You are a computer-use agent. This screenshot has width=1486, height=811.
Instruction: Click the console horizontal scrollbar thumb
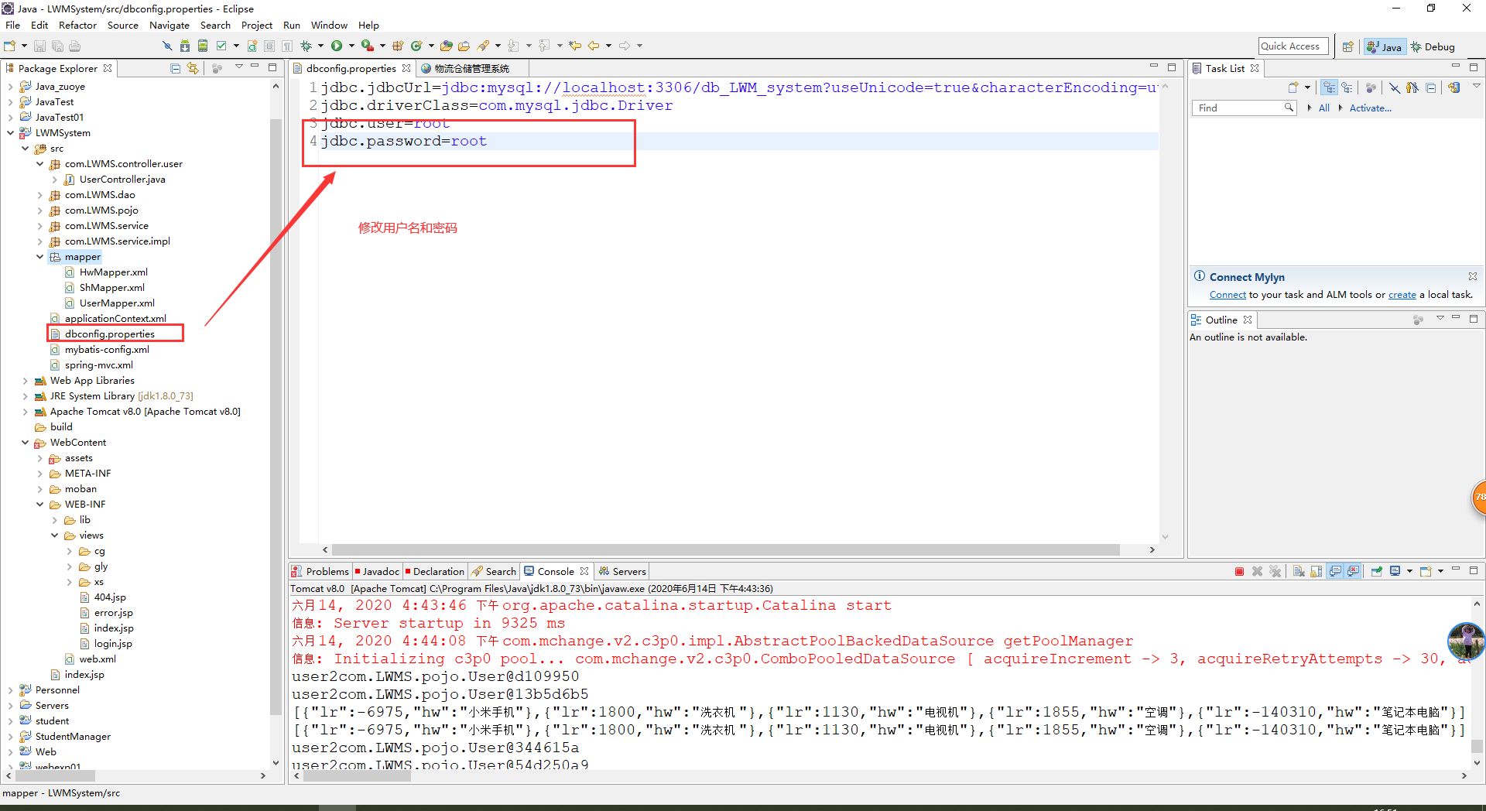(x=358, y=775)
